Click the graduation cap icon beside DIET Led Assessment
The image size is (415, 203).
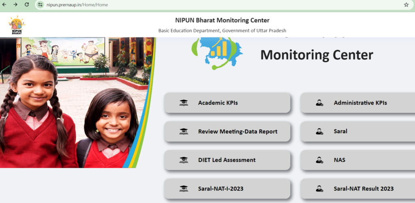click(x=184, y=160)
